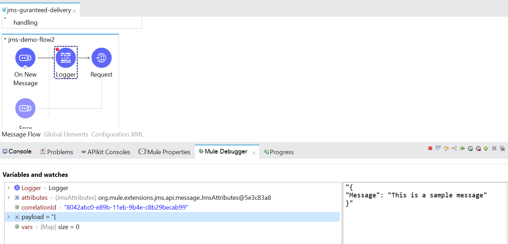
Task: Open the Configuration XML view
Action: pyautogui.click(x=117, y=134)
